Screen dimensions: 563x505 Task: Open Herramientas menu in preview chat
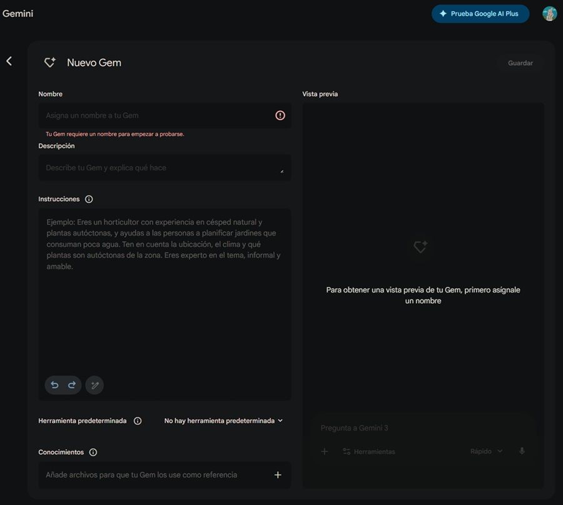click(368, 451)
